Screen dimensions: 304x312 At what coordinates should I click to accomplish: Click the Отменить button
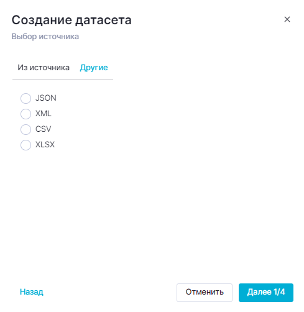(205, 293)
